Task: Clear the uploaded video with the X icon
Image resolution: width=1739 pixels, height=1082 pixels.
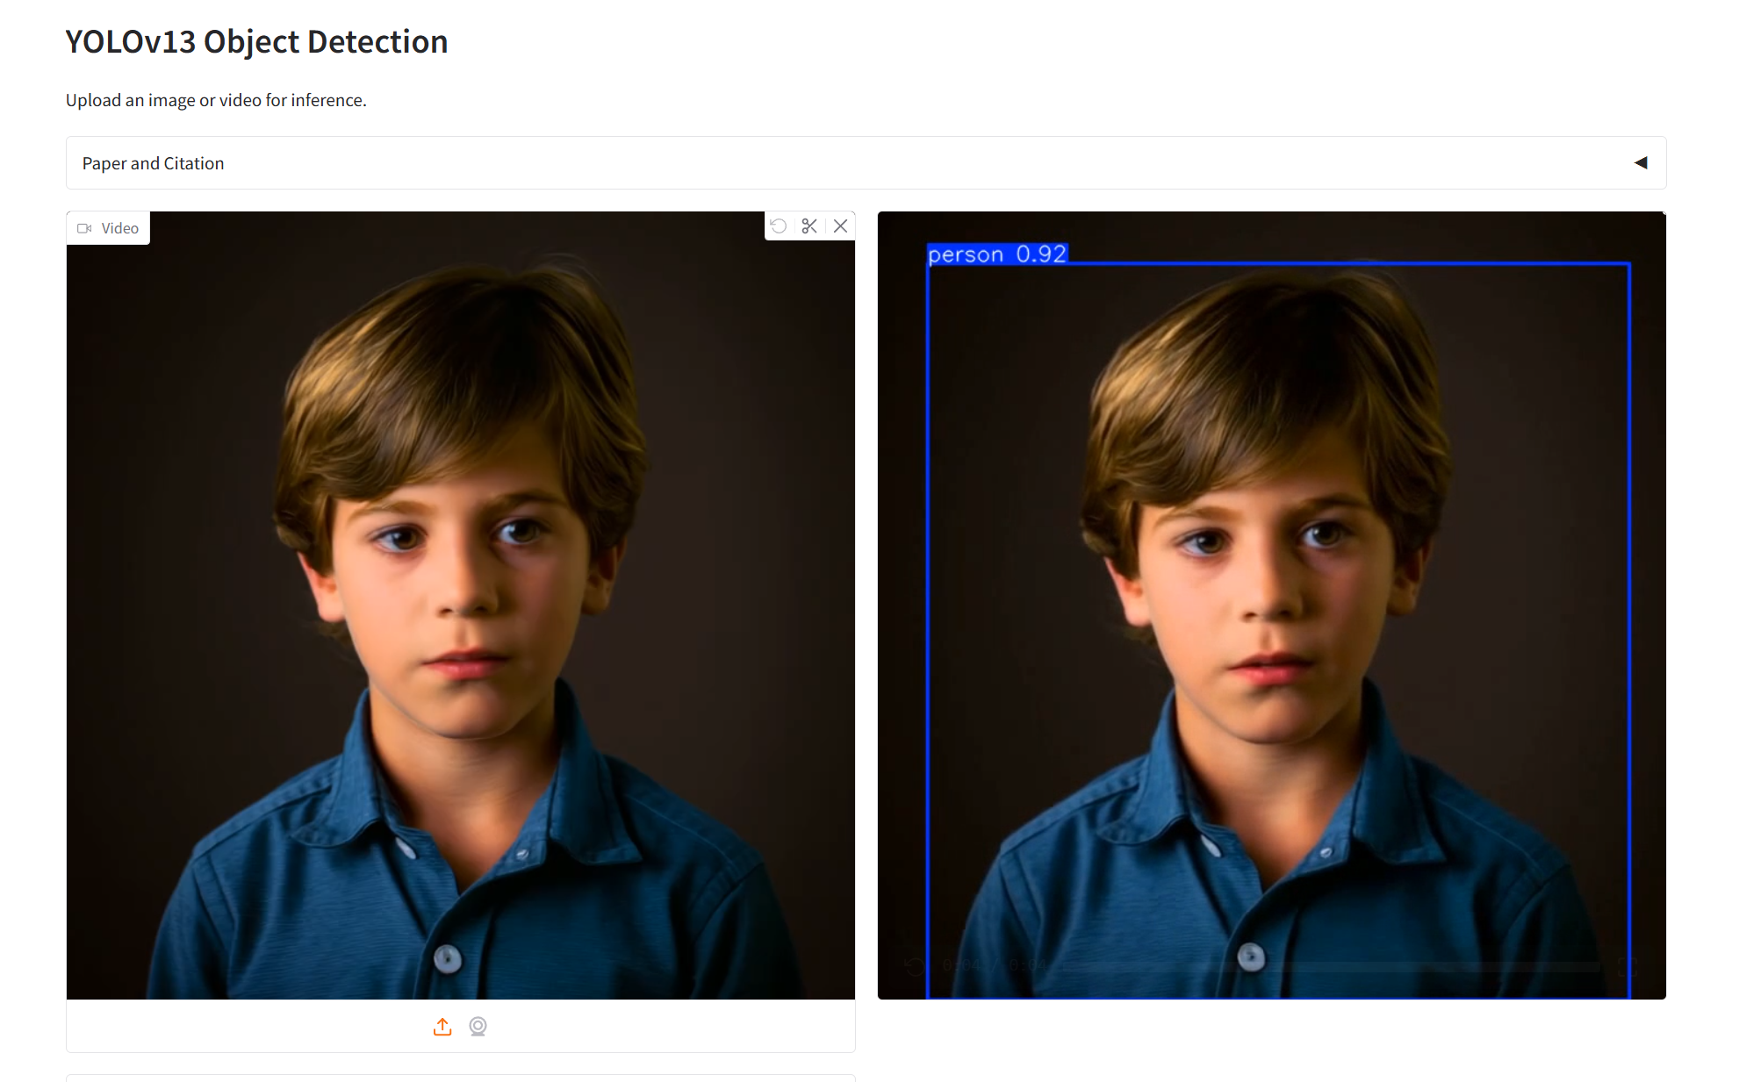Action: tap(840, 226)
